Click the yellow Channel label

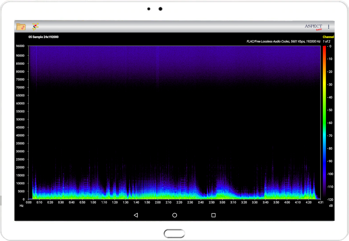pos(328,37)
